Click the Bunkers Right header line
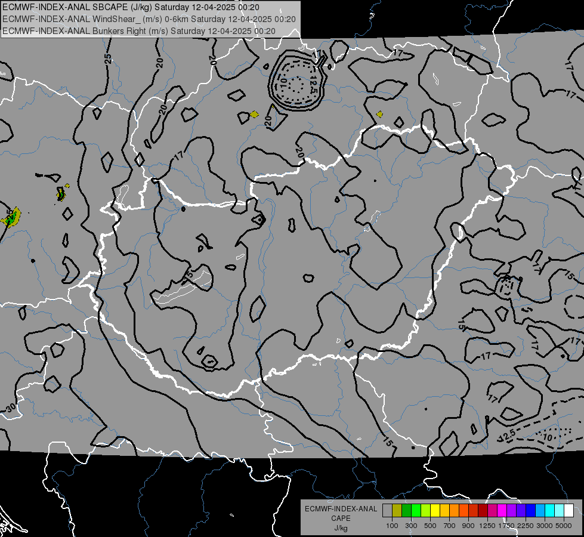This screenshot has width=584, height=537. (139, 31)
